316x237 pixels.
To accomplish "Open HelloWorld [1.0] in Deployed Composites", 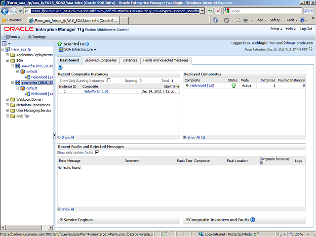I will (202, 85).
